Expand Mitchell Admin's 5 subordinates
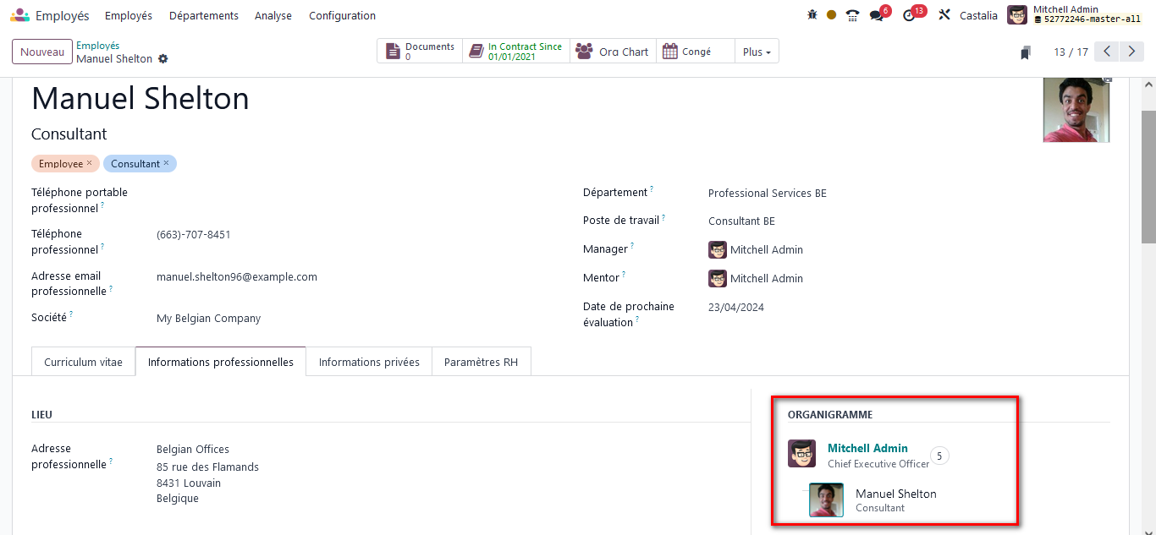The image size is (1156, 535). pyautogui.click(x=939, y=455)
